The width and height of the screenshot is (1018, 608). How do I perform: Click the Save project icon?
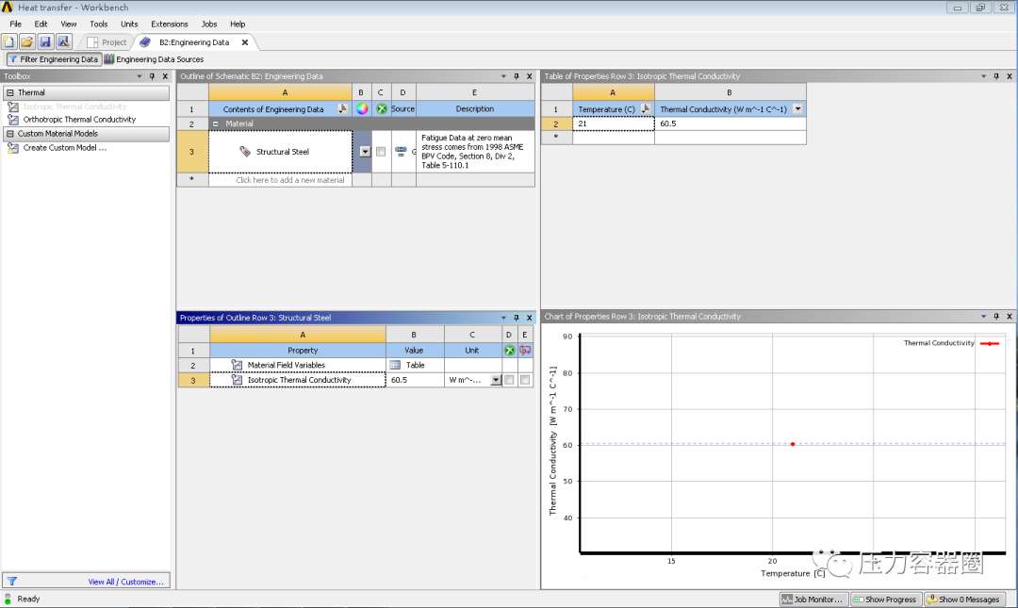44,41
